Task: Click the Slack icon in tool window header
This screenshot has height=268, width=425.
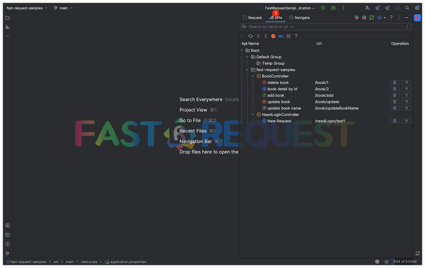Action: click(x=357, y=18)
